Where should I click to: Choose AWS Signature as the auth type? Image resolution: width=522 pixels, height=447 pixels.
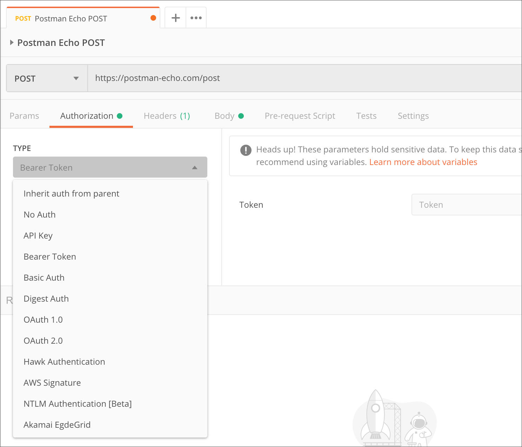(52, 383)
